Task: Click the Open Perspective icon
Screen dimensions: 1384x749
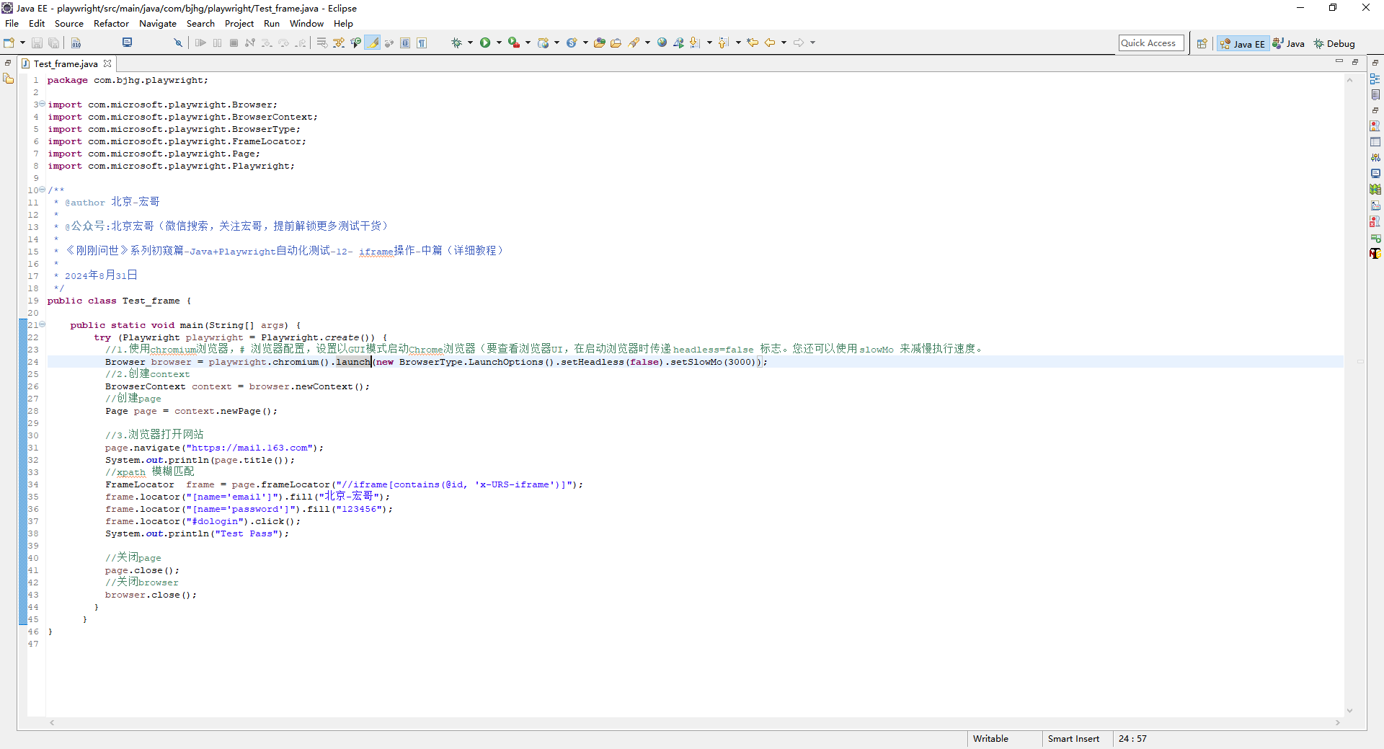Action: coord(1202,44)
